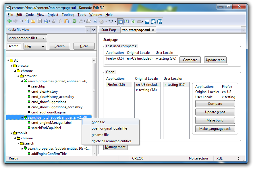Open the Koala file view panel dropdown

coord(88,30)
